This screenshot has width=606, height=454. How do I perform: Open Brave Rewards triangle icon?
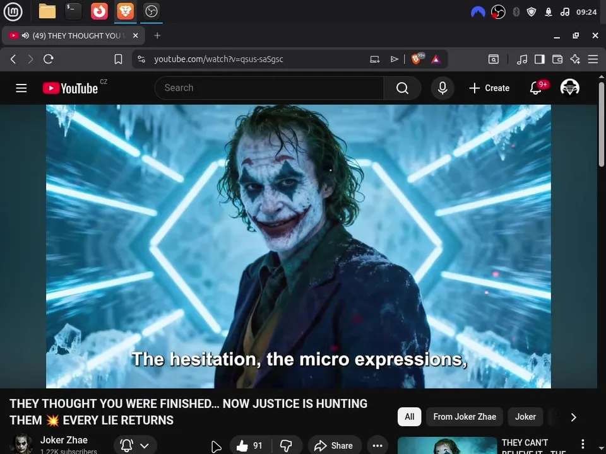coord(436,59)
